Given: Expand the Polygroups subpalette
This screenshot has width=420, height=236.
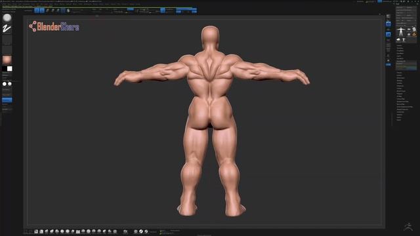Looking at the screenshot, I should pyautogui.click(x=400, y=86).
